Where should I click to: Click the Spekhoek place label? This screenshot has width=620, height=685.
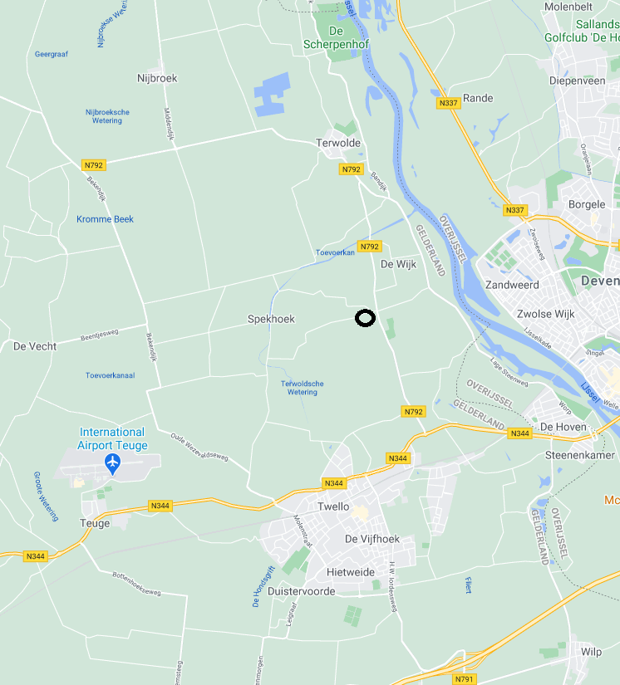coord(271,319)
